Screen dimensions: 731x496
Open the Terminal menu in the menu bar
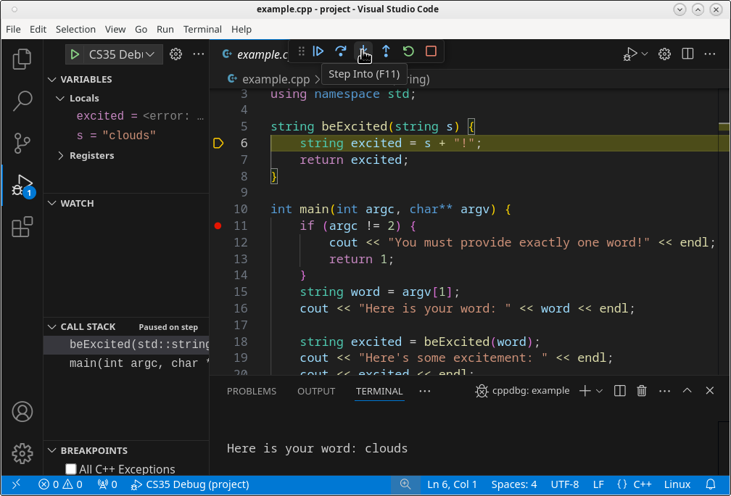click(202, 29)
